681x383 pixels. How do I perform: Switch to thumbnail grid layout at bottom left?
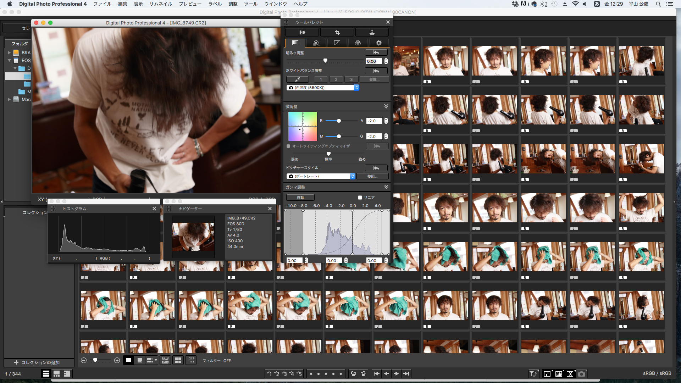(46, 373)
